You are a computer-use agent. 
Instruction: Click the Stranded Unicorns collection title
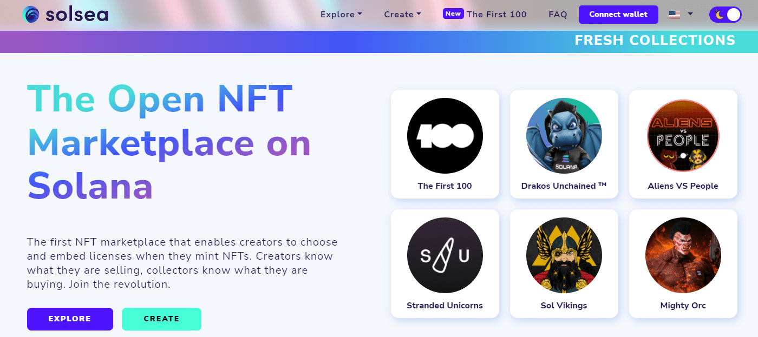click(x=445, y=306)
